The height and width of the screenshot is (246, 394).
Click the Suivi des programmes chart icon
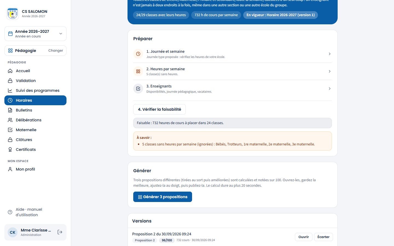coord(10,90)
